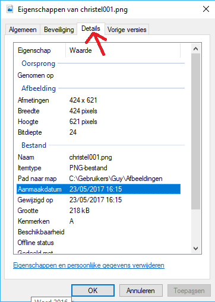Viewport: 215px width, 302px height.
Task: Click the scrollbar down arrow
Action: click(x=196, y=249)
